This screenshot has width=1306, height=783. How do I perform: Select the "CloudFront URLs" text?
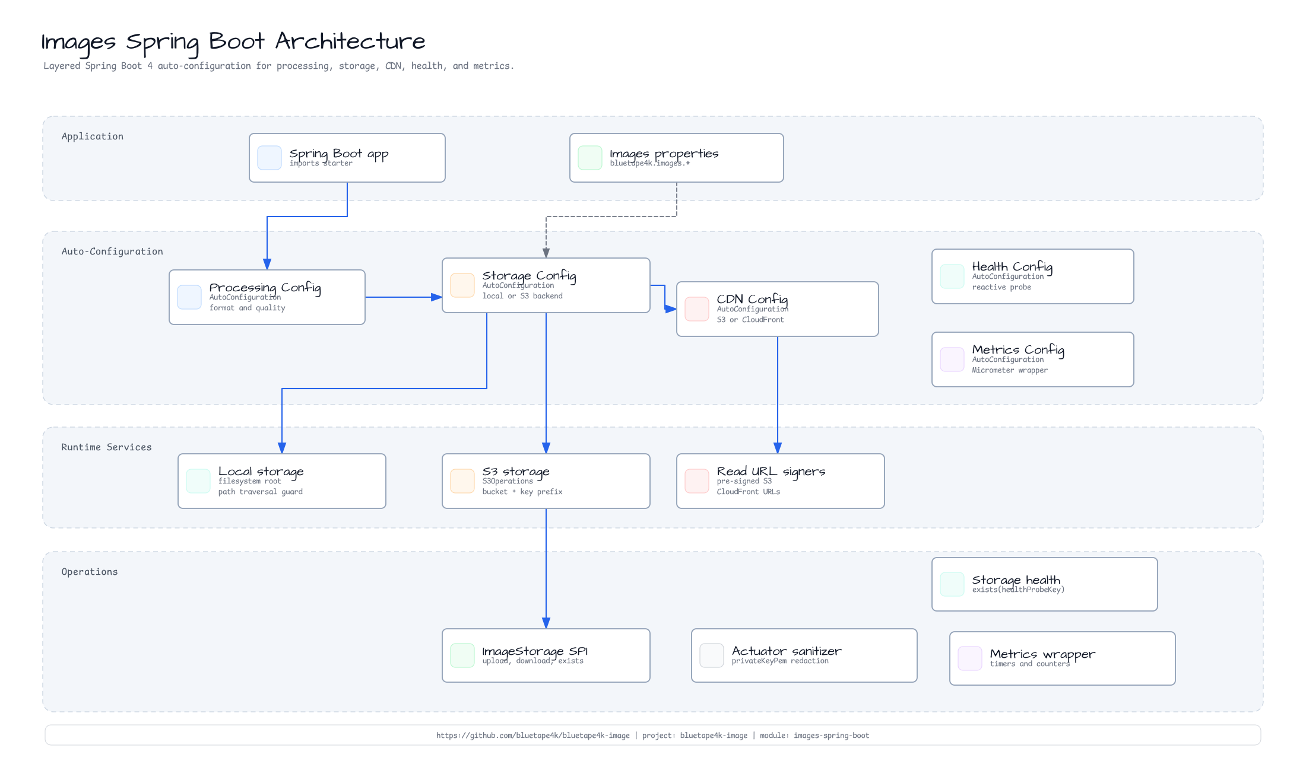(749, 492)
